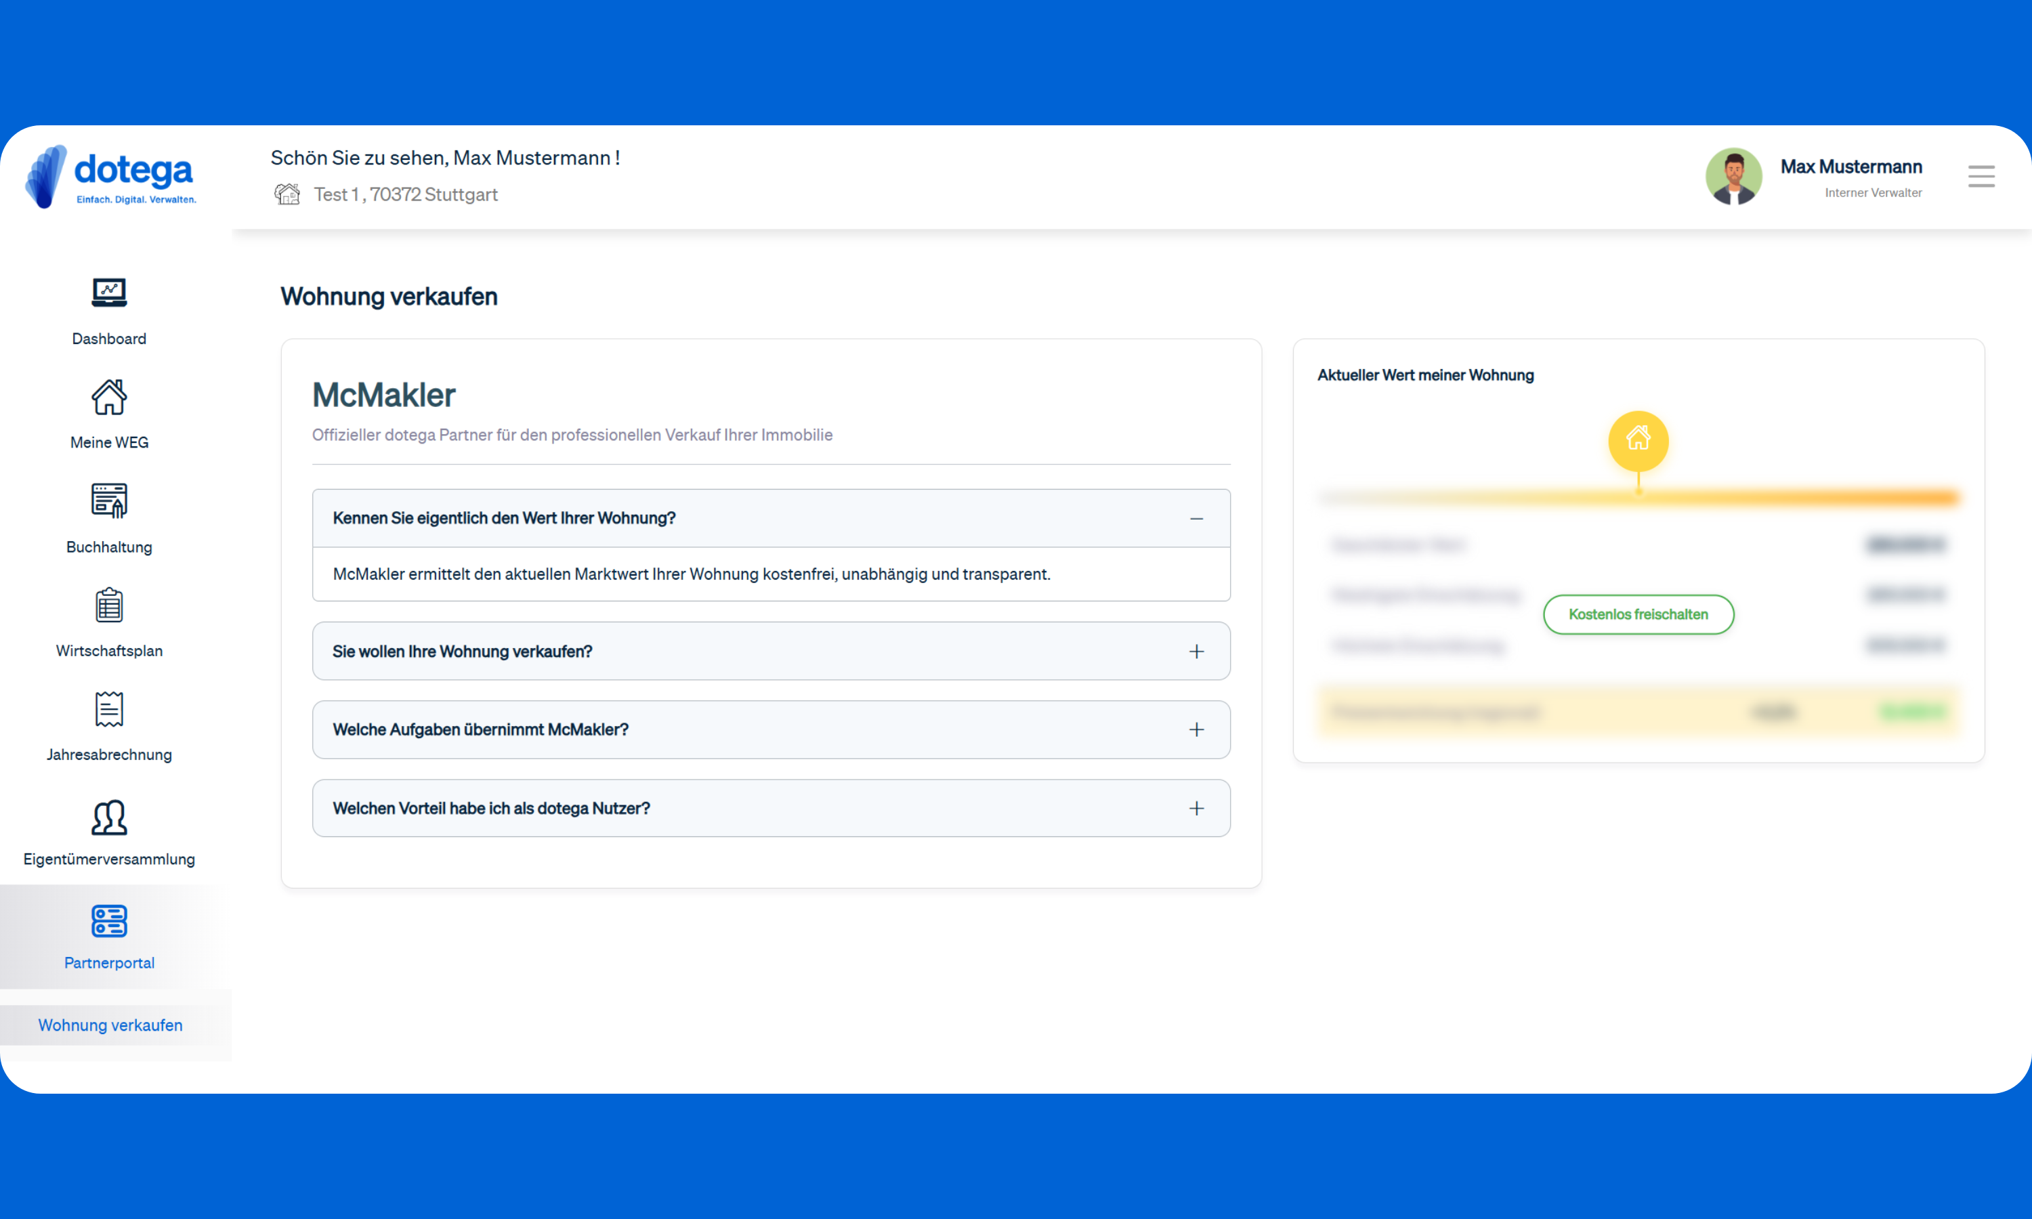Select Wohnung verkaufen submenu item

(110, 1025)
